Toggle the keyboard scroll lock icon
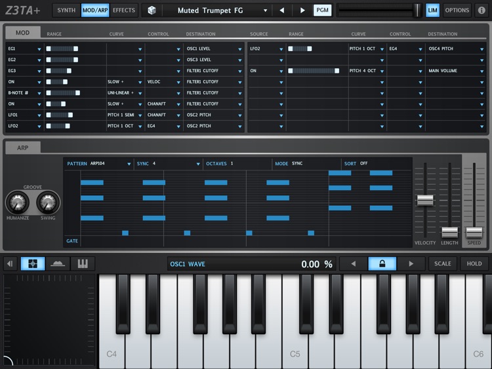The width and height of the screenshot is (492, 369). [382, 263]
